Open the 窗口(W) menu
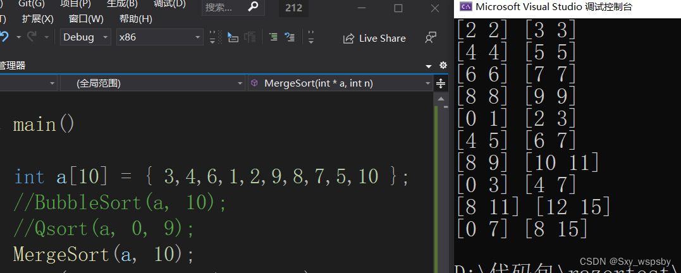The width and height of the screenshot is (681, 273). point(86,19)
